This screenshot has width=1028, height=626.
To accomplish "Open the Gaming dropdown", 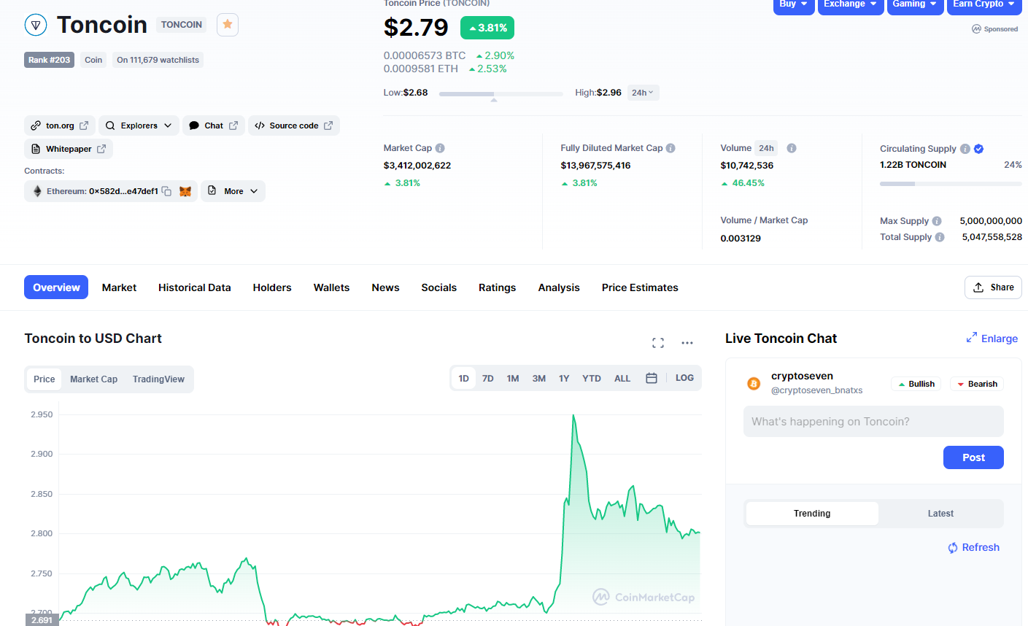I will (915, 6).
